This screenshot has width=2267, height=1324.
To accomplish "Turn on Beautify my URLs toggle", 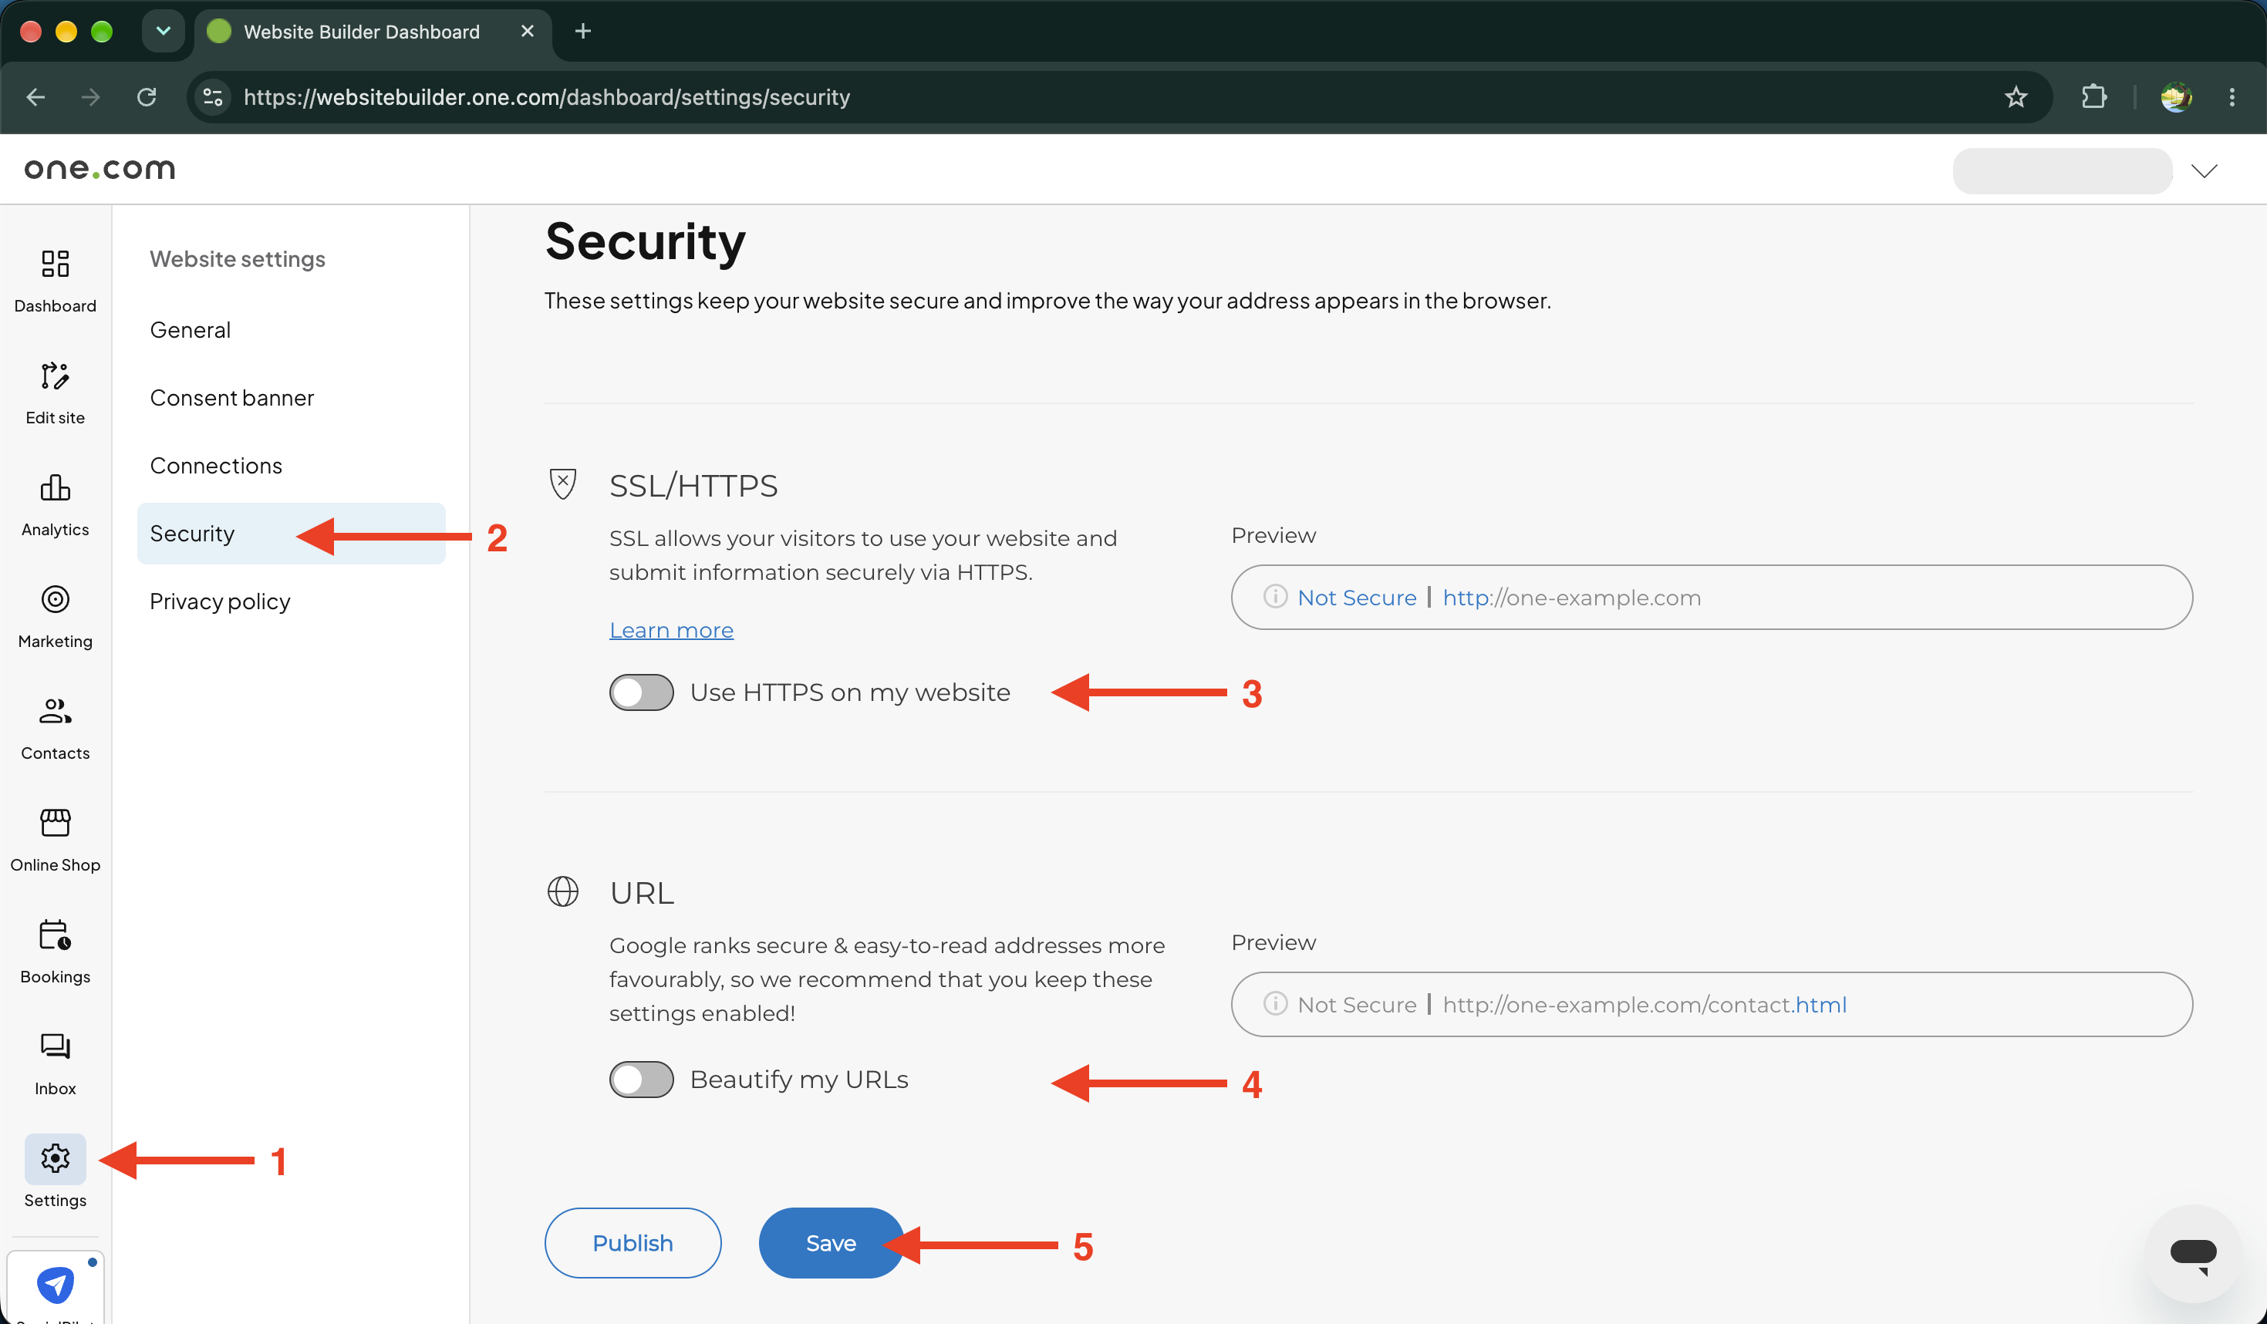I will click(x=642, y=1080).
